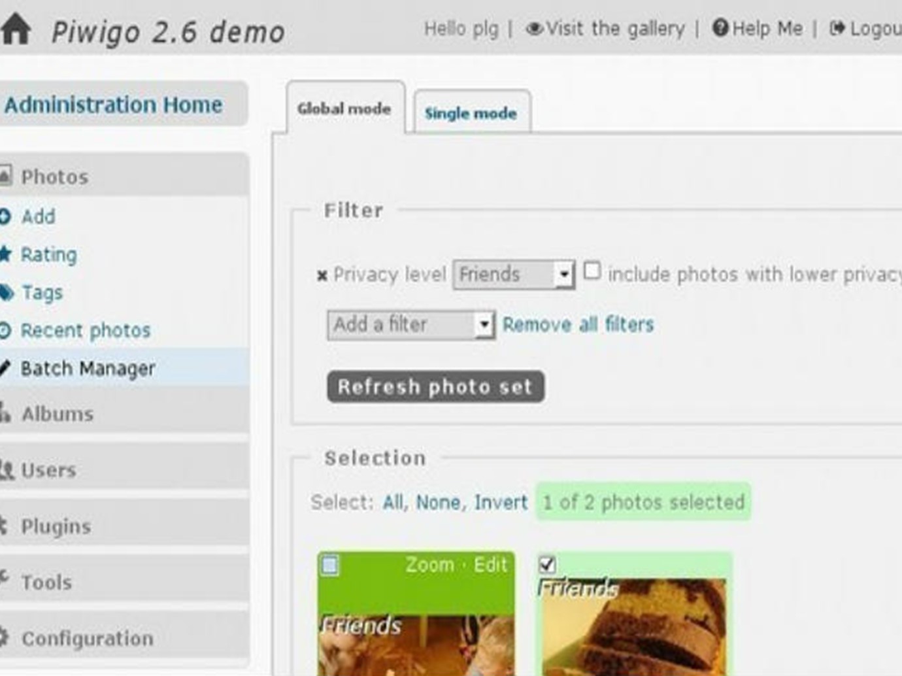The height and width of the screenshot is (676, 902).
Task: Click the Logout arrow icon
Action: coord(837,29)
